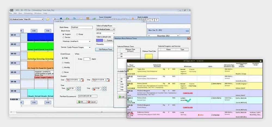
Task: Click the blue default color swatch
Action: 100,40
